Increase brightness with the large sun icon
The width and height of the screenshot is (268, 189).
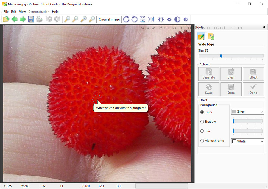point(161,19)
